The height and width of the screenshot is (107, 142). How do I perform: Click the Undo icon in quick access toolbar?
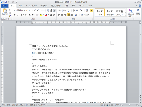[9, 2]
